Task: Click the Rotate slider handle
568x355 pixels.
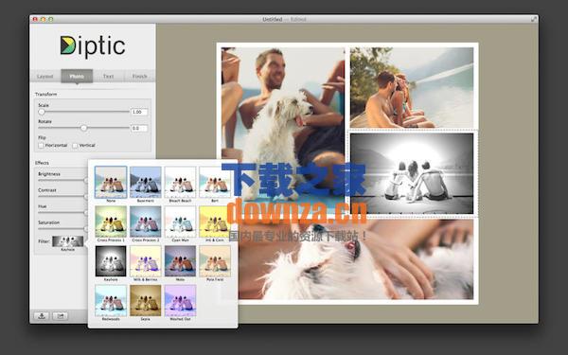Action: pyautogui.click(x=83, y=128)
